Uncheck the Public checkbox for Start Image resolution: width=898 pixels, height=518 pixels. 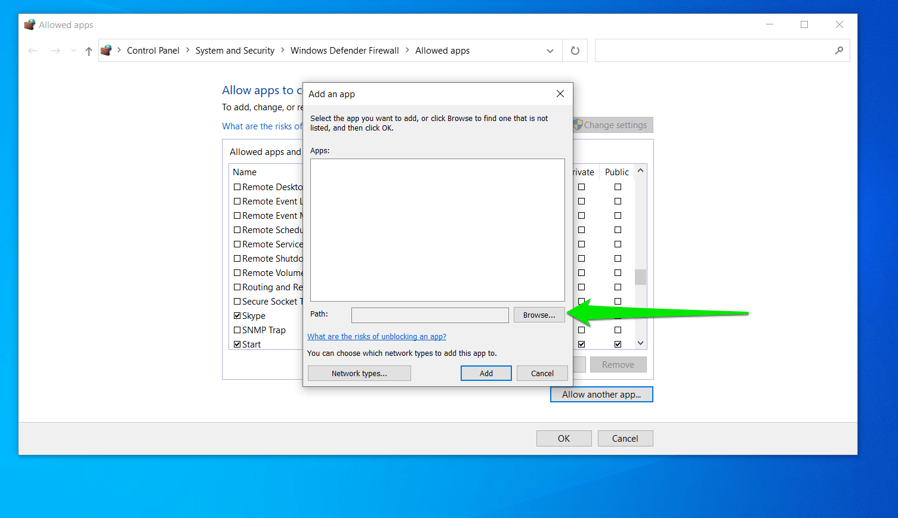pyautogui.click(x=618, y=344)
